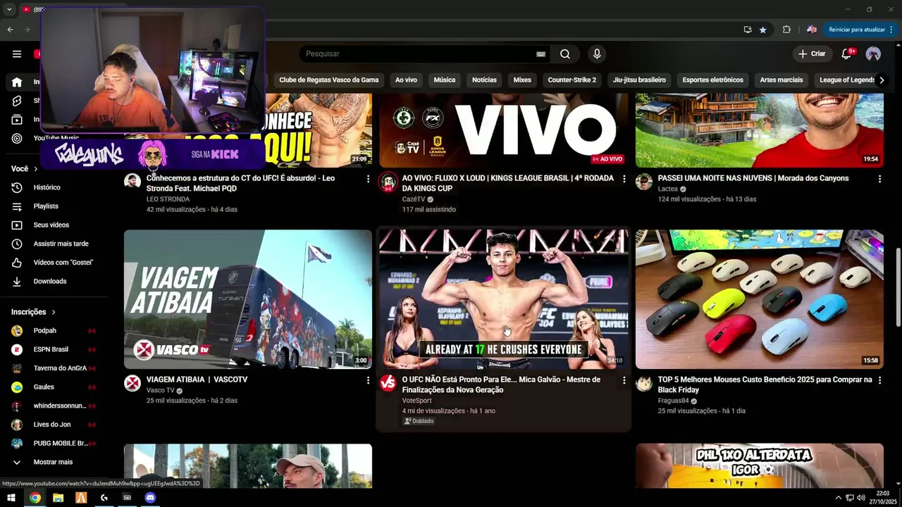The image size is (902, 507).
Task: Show more category chips with right arrow
Action: pos(882,80)
